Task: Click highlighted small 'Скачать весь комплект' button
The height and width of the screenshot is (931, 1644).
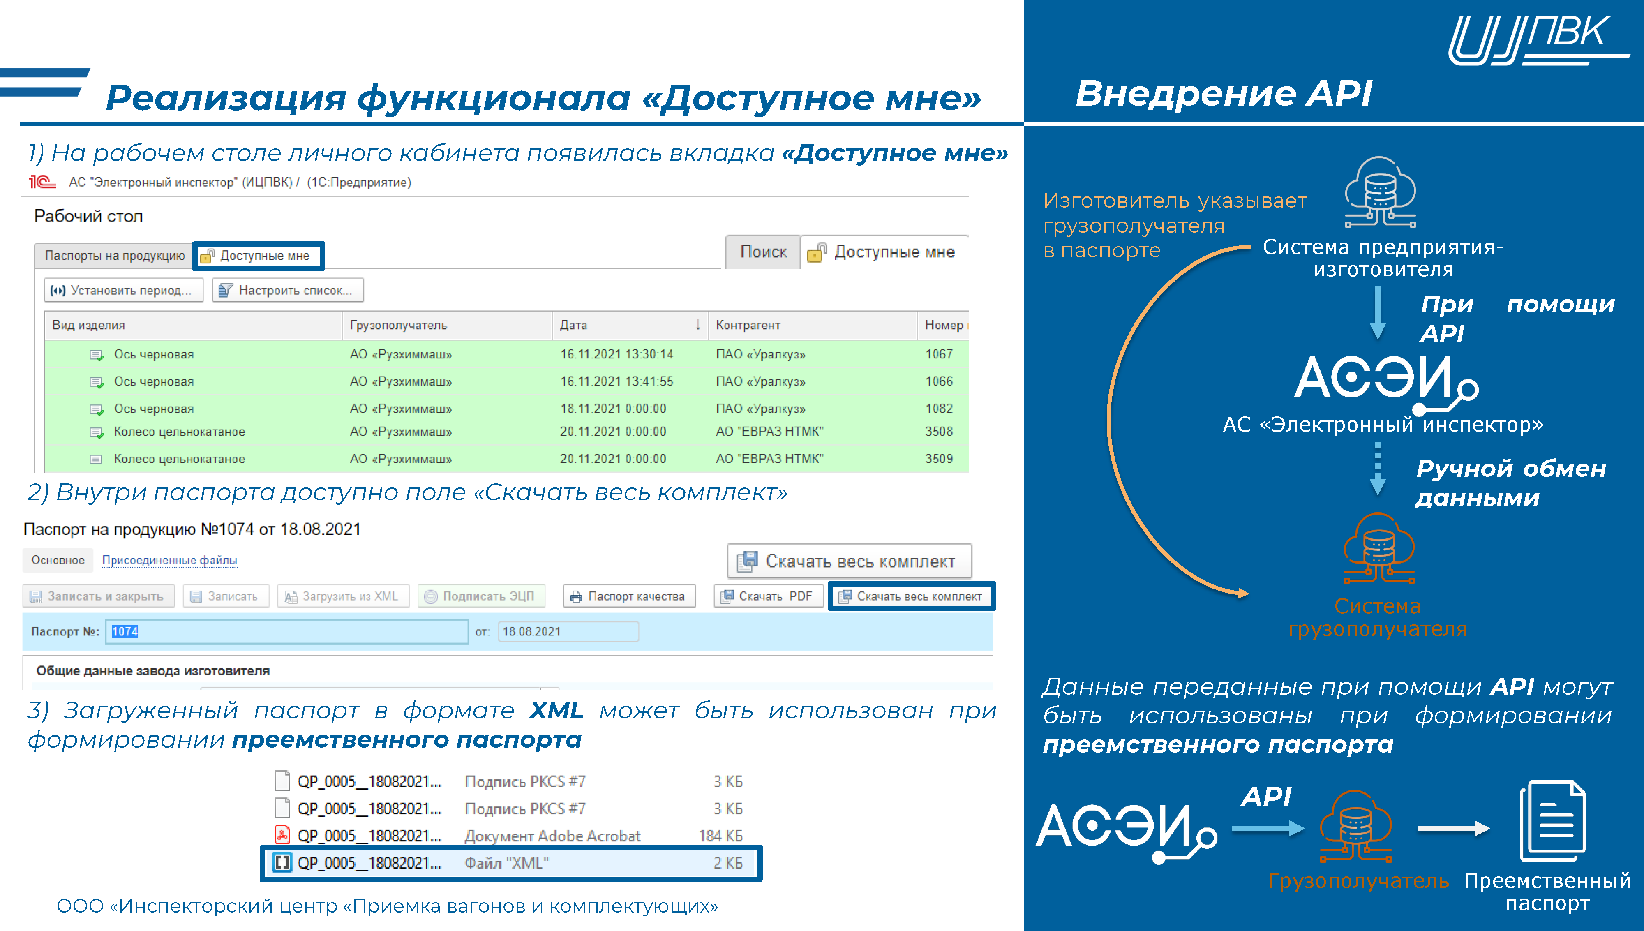Action: tap(912, 596)
